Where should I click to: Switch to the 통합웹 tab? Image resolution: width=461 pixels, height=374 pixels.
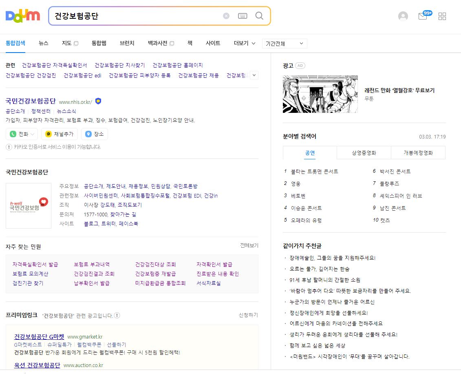[x=99, y=43]
